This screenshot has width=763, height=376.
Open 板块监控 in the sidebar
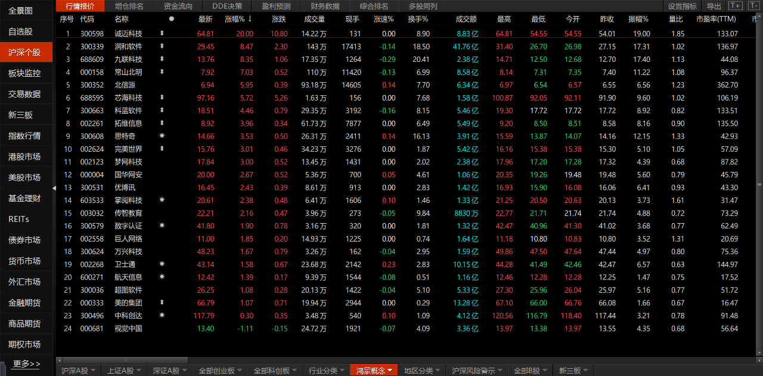pyautogui.click(x=26, y=73)
